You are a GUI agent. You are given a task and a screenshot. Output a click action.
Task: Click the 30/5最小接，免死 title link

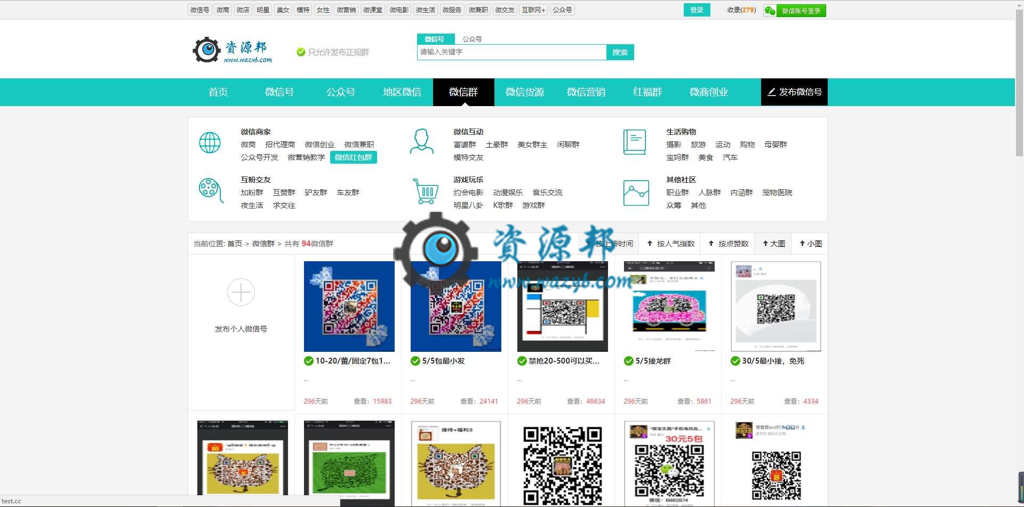tap(773, 361)
